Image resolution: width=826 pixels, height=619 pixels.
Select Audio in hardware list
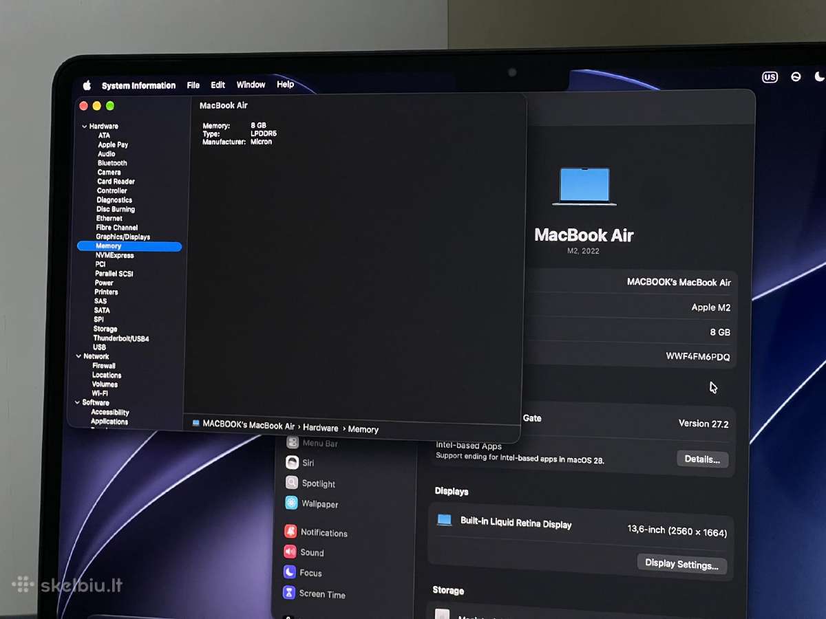[x=107, y=154]
